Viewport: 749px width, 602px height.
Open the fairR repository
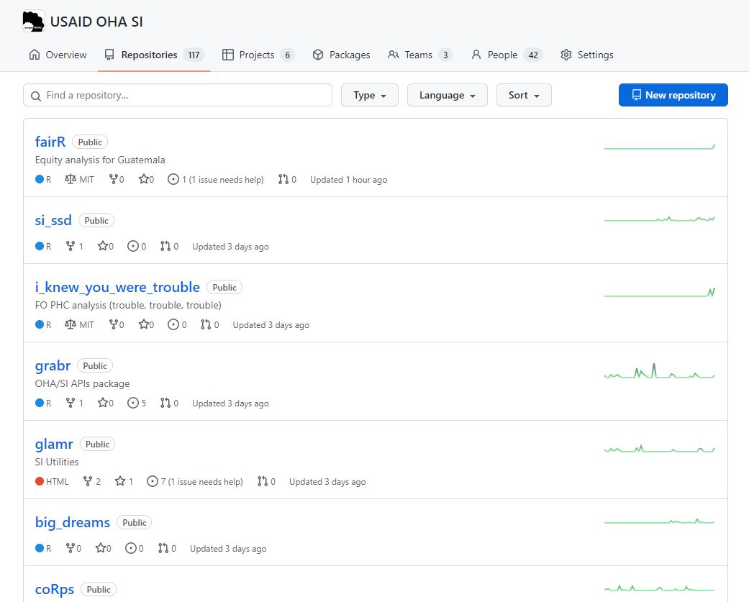pyautogui.click(x=50, y=142)
